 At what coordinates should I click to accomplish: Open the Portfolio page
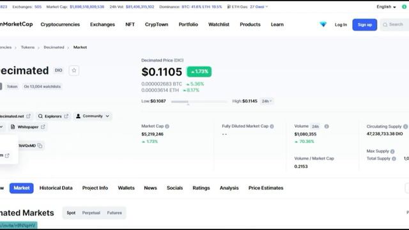188,24
